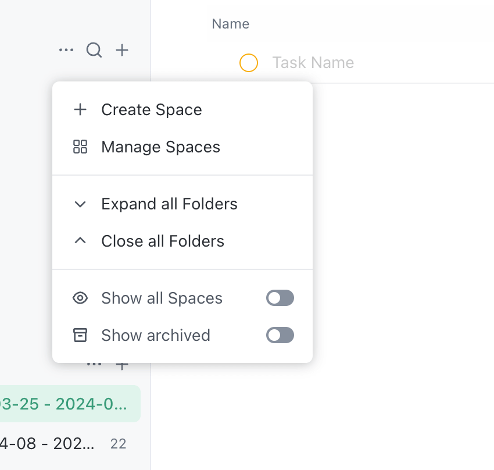Click the Manage Spaces grid icon
The image size is (494, 470).
tap(80, 147)
